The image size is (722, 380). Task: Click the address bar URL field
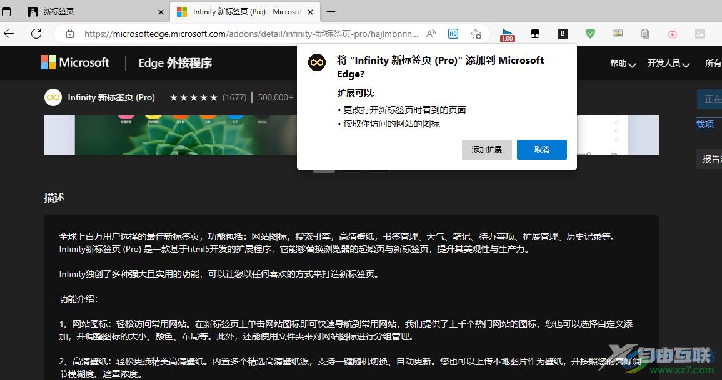251,34
